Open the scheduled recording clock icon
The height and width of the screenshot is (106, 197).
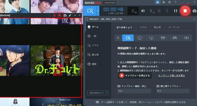pos(169,2)
